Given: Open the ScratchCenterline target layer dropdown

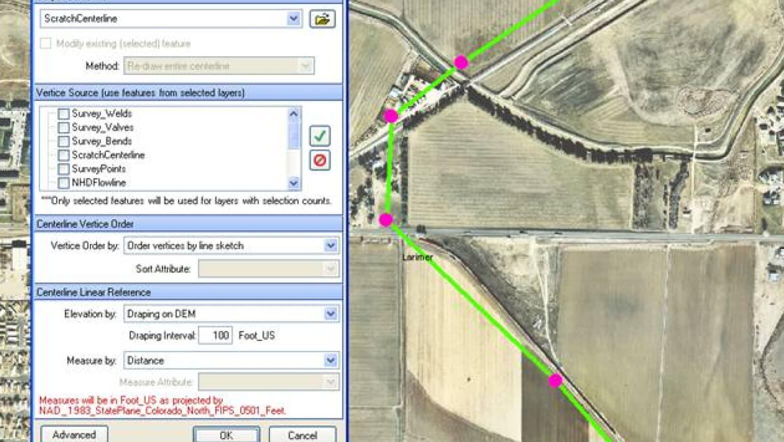Looking at the screenshot, I should (x=293, y=19).
